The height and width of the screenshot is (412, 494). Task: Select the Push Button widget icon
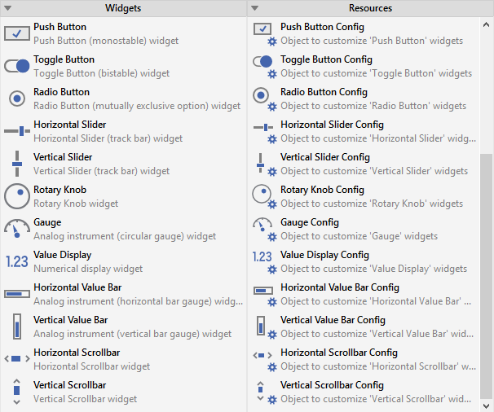click(17, 33)
